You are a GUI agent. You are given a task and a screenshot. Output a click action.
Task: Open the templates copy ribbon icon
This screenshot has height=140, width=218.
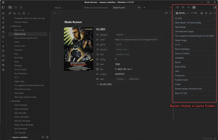pyautogui.click(x=3, y=37)
